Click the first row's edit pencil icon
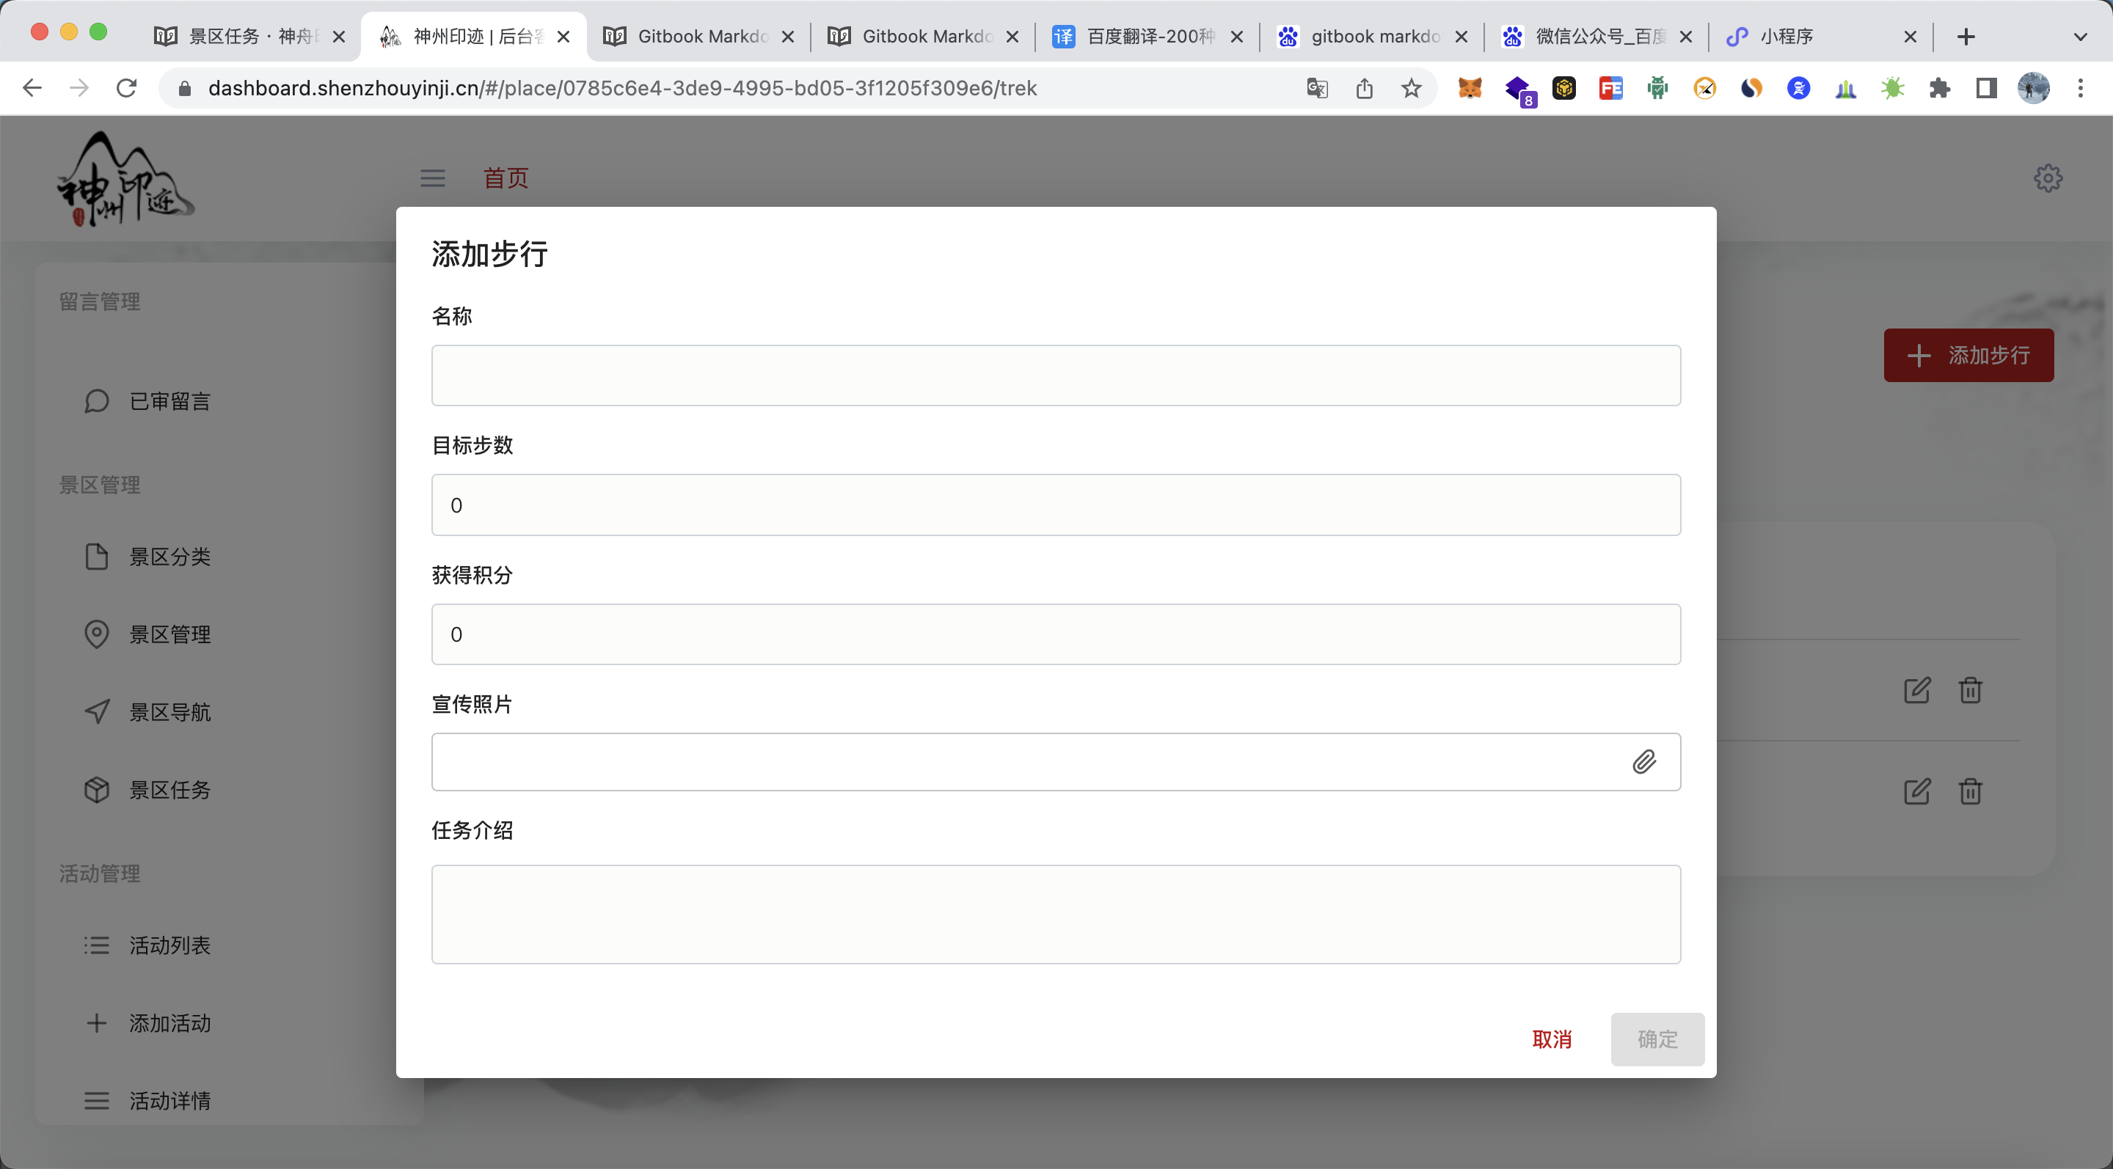The image size is (2113, 1169). pos(1916,689)
